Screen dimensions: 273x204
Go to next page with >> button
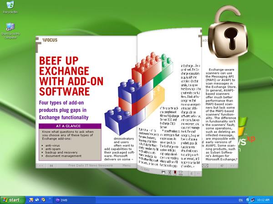(x=232, y=165)
